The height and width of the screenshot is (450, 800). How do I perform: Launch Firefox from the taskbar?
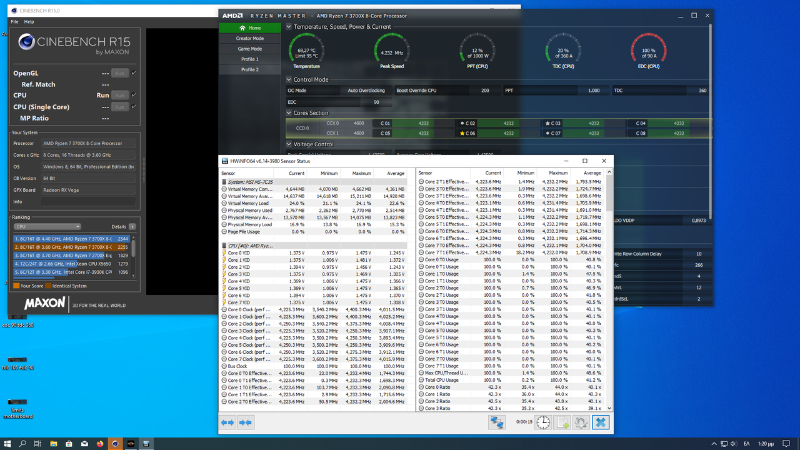click(x=99, y=444)
